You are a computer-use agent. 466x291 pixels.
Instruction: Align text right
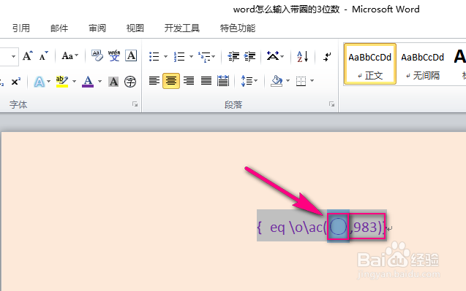point(189,81)
